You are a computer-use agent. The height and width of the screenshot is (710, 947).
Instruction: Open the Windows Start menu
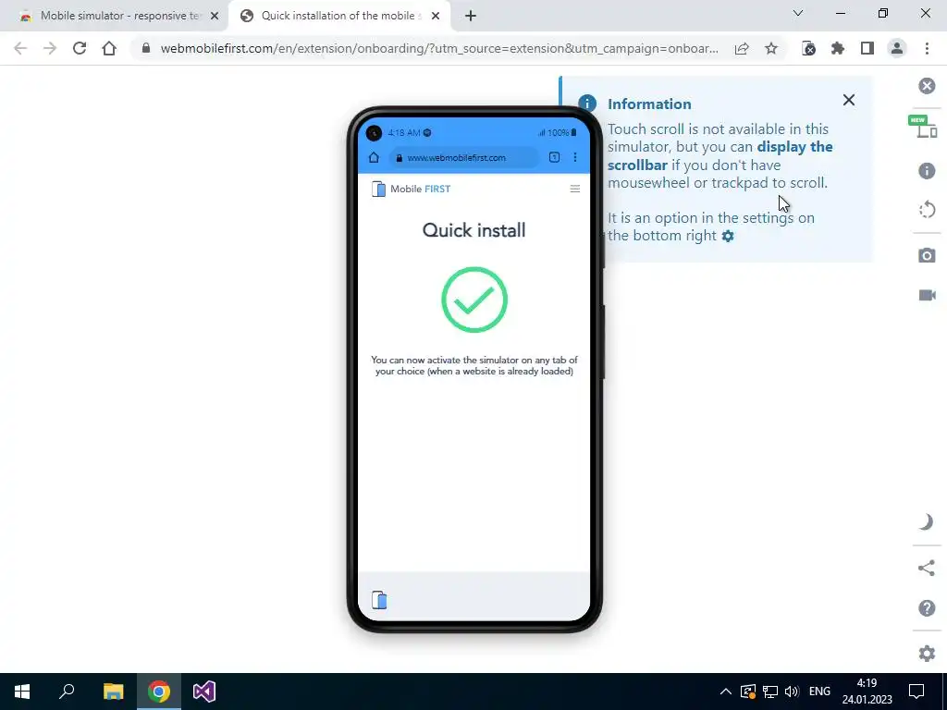click(x=22, y=692)
